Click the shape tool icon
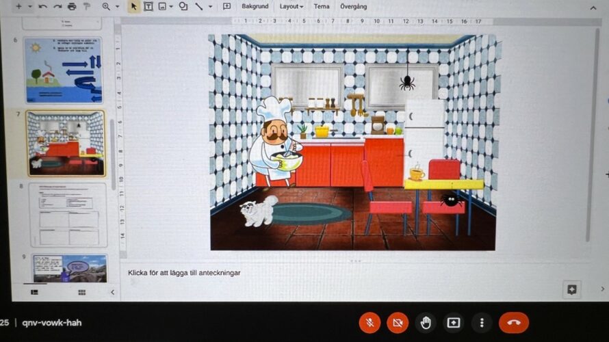This screenshot has width=609, height=342. point(183,6)
